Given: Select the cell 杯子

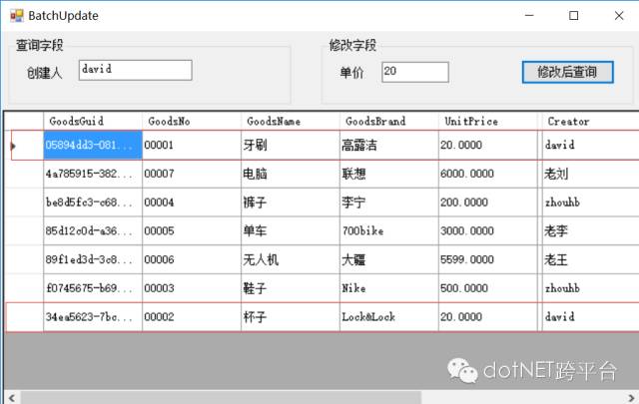Looking at the screenshot, I should [291, 317].
